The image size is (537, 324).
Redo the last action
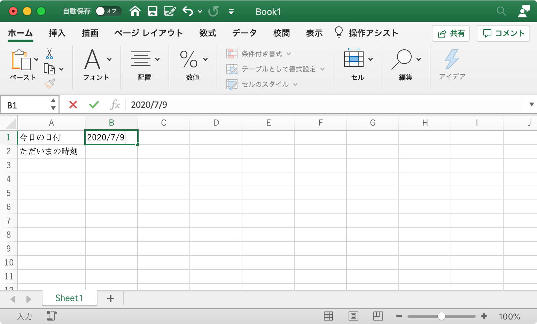[x=213, y=11]
